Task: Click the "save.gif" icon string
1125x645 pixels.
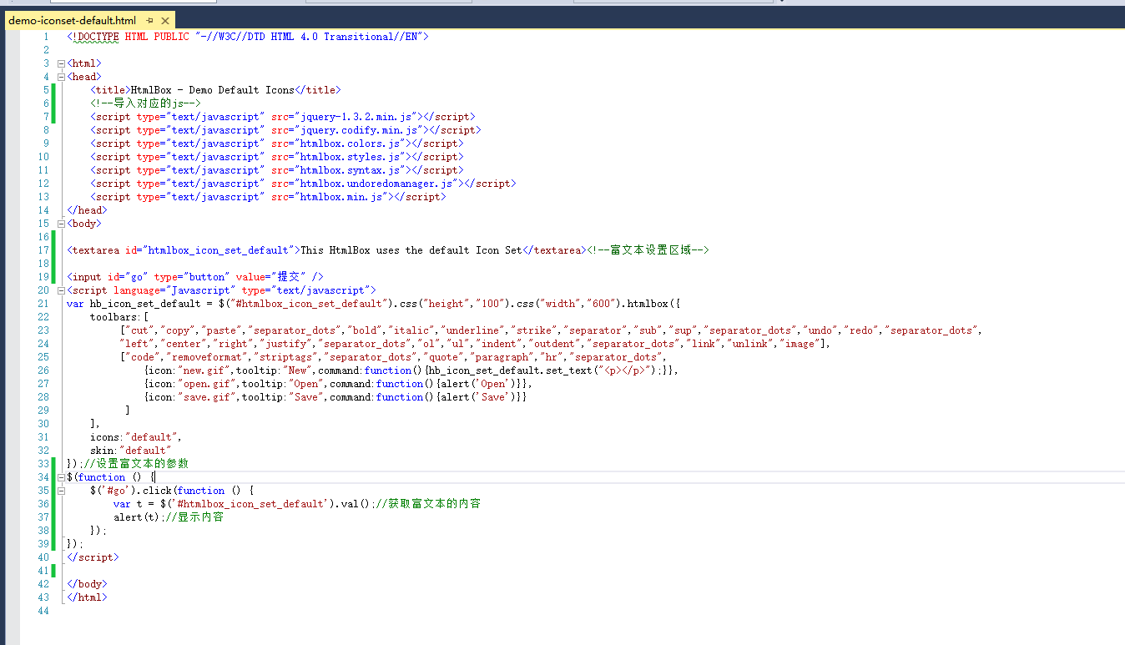Action: (x=207, y=397)
